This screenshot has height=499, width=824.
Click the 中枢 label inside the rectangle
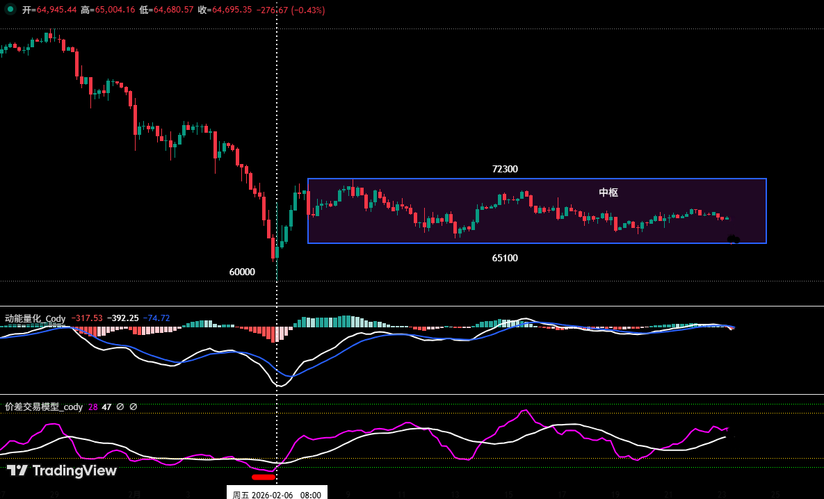pos(608,193)
